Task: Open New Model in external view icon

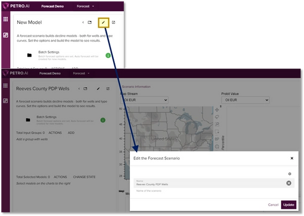Action: click(x=114, y=22)
